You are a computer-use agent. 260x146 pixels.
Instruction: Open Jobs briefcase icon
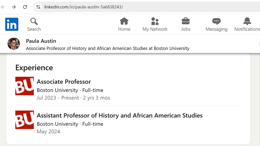coord(186,21)
